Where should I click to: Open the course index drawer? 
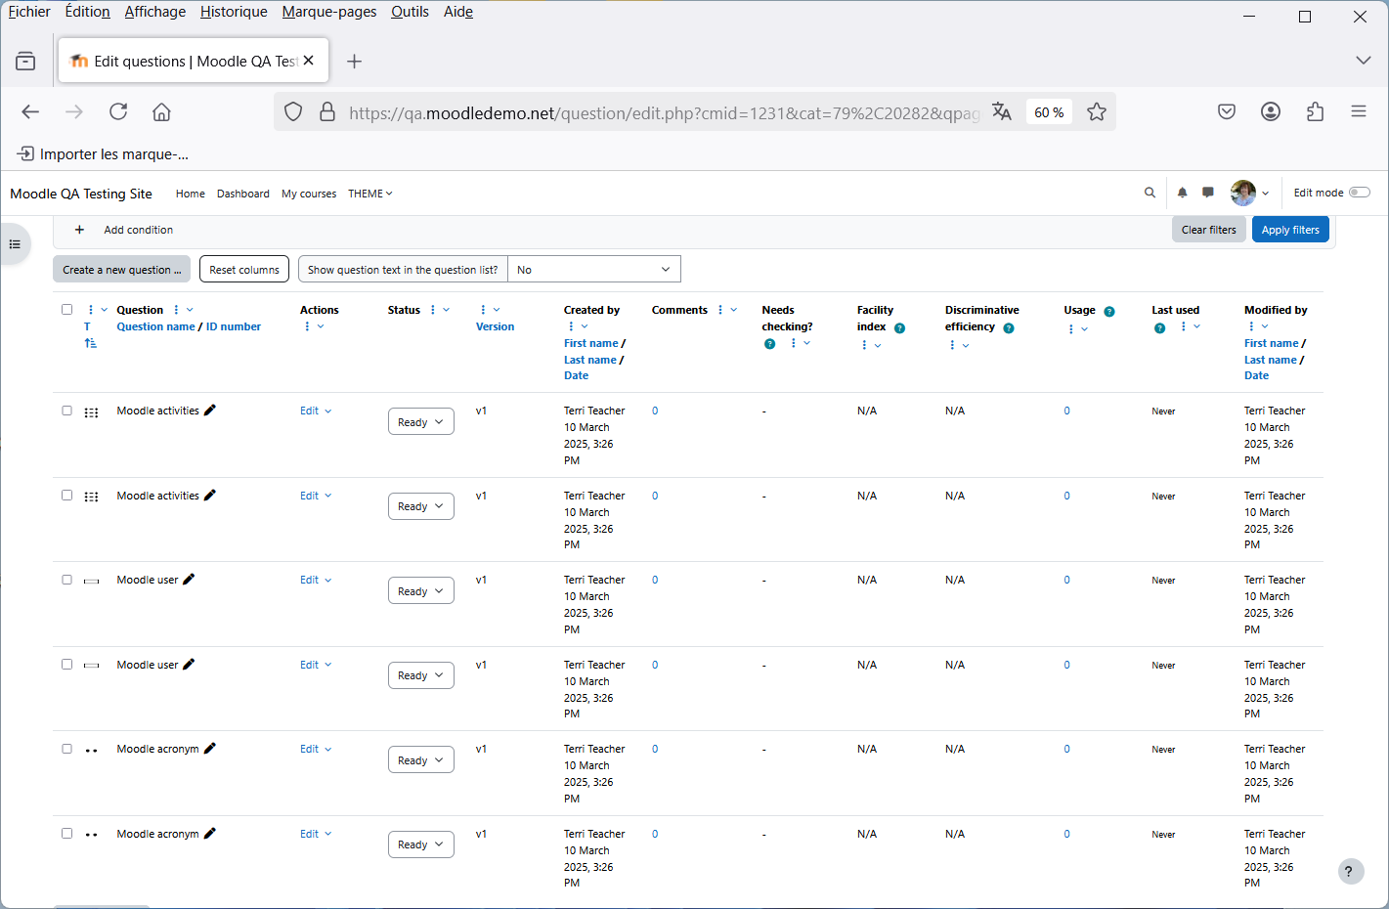[15, 244]
